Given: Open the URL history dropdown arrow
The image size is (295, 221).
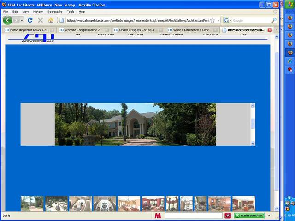Looking at the screenshot, I should pos(218,20).
